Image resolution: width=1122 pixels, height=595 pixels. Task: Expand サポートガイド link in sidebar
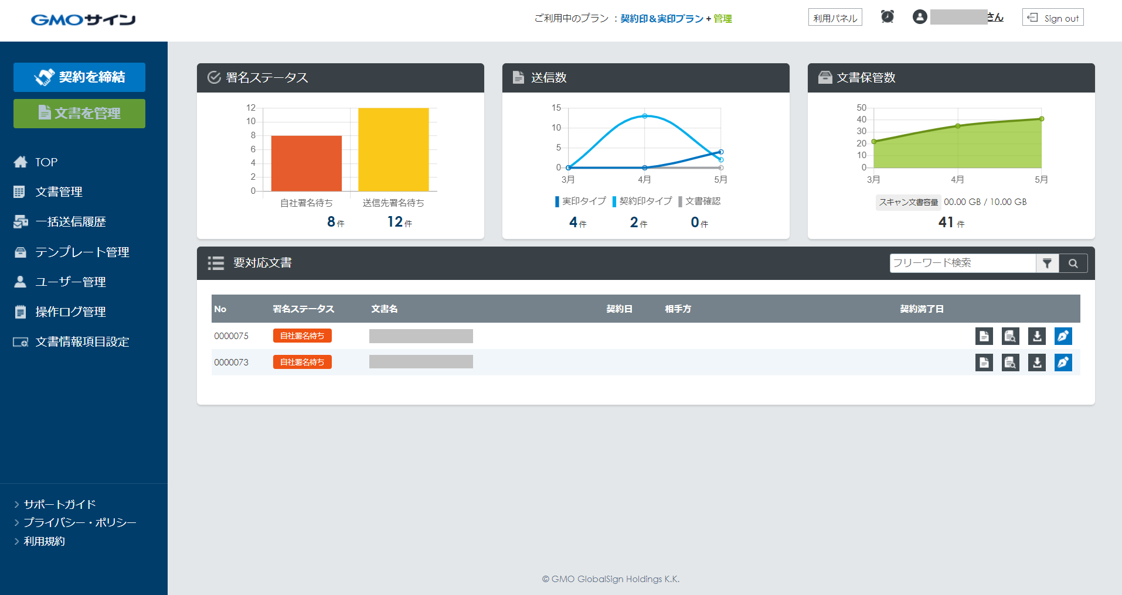[x=59, y=504]
